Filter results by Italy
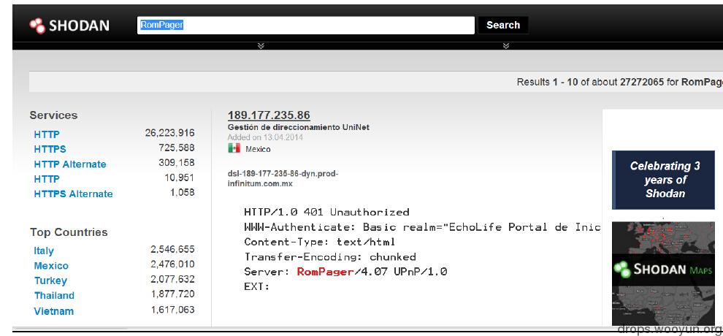Screen dimensions: 723x336 [44, 251]
